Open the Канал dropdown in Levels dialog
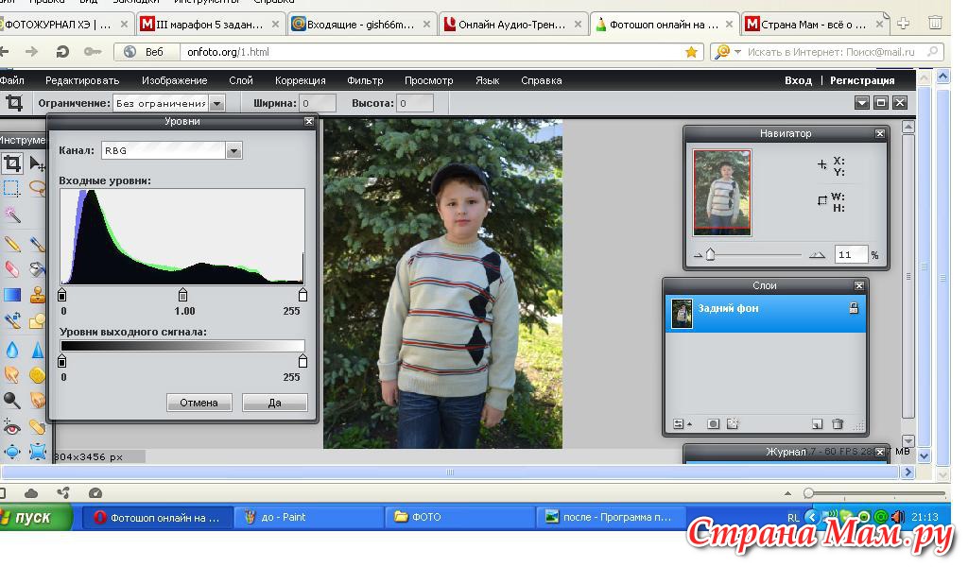This screenshot has height=567, width=968. click(x=233, y=150)
